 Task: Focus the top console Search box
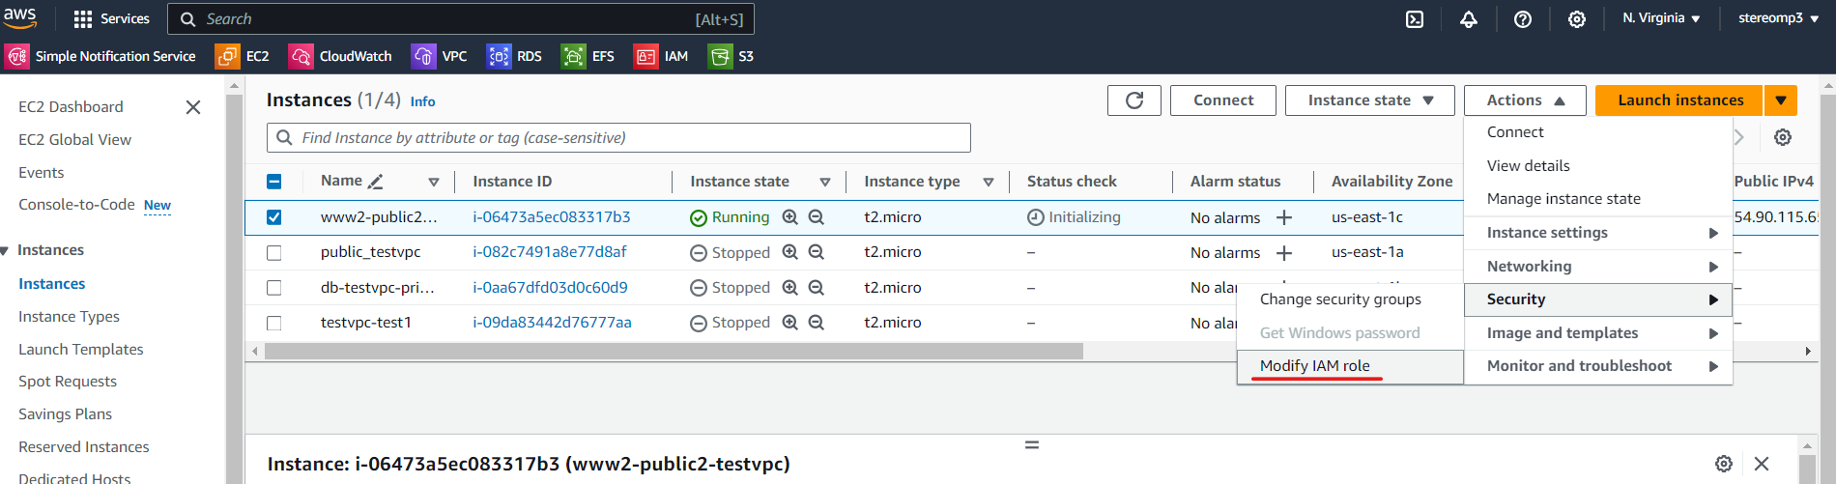pyautogui.click(x=461, y=19)
